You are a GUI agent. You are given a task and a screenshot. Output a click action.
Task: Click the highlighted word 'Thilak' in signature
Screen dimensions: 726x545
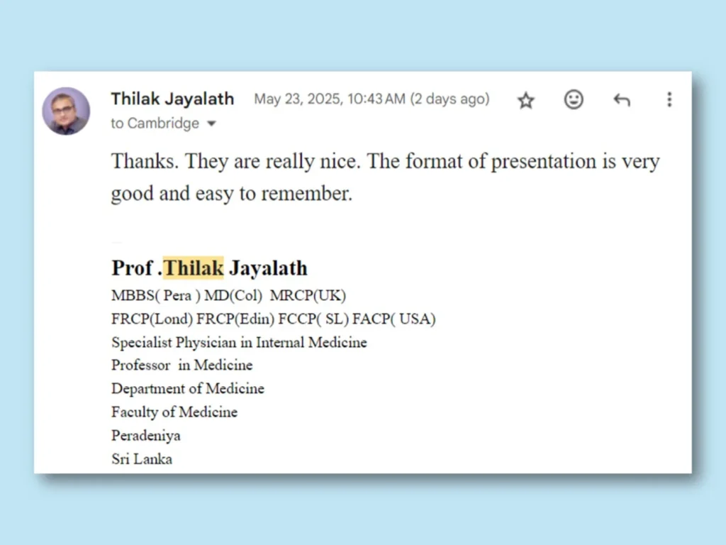pos(194,268)
